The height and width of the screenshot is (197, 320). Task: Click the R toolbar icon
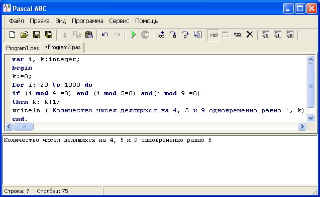point(290,35)
